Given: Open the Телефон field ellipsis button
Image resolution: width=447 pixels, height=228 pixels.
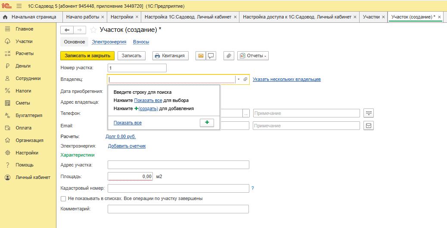Looking at the screenshot, I should click(x=246, y=113).
